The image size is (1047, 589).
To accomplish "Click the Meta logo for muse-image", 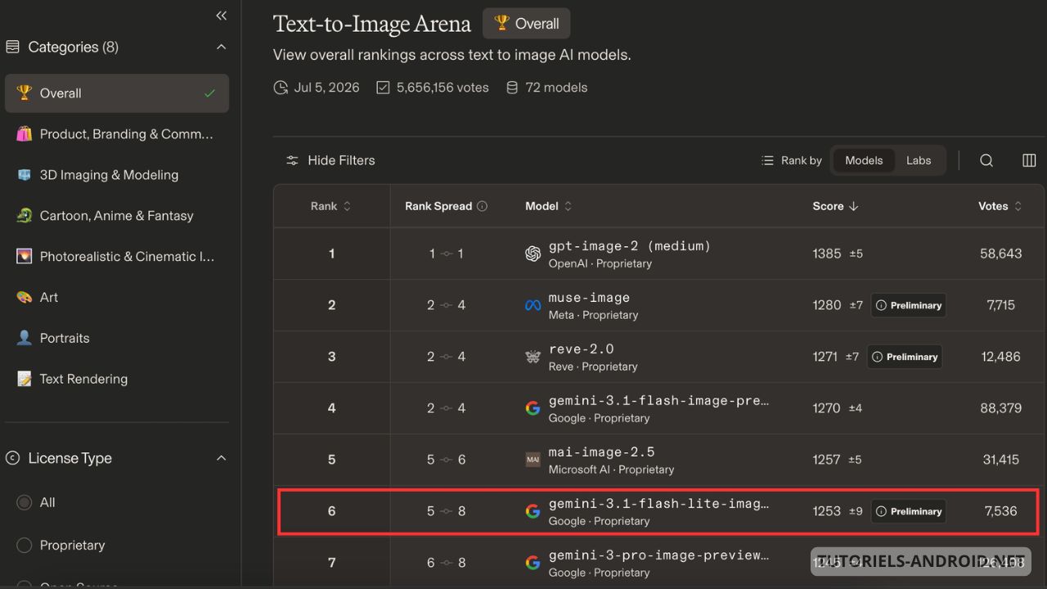I will click(532, 305).
